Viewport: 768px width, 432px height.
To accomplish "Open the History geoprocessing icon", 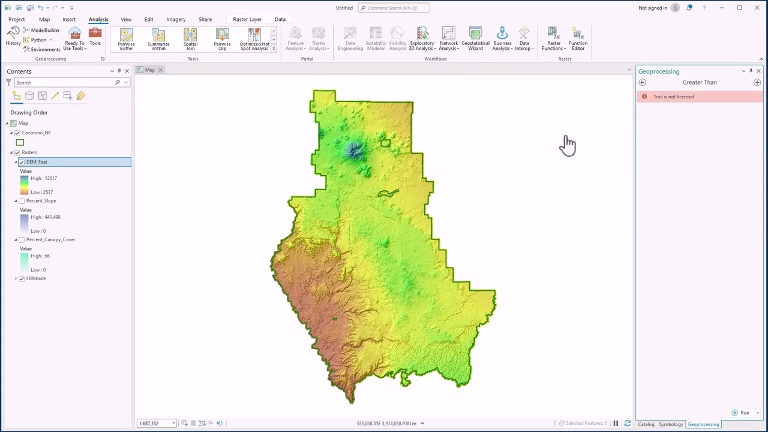I will 13,37.
